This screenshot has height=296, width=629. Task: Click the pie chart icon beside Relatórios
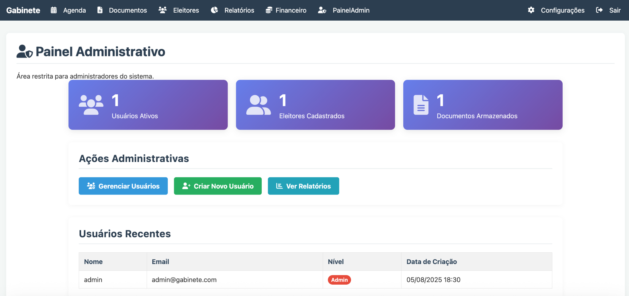pos(214,10)
